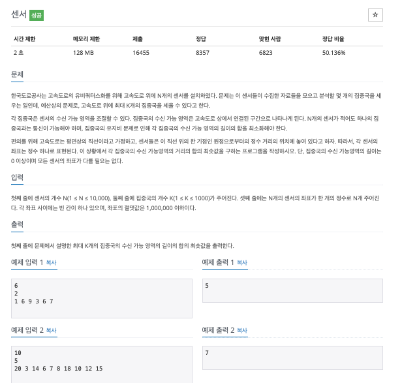
Task: Click inside example input 2 code box
Action: (102, 365)
